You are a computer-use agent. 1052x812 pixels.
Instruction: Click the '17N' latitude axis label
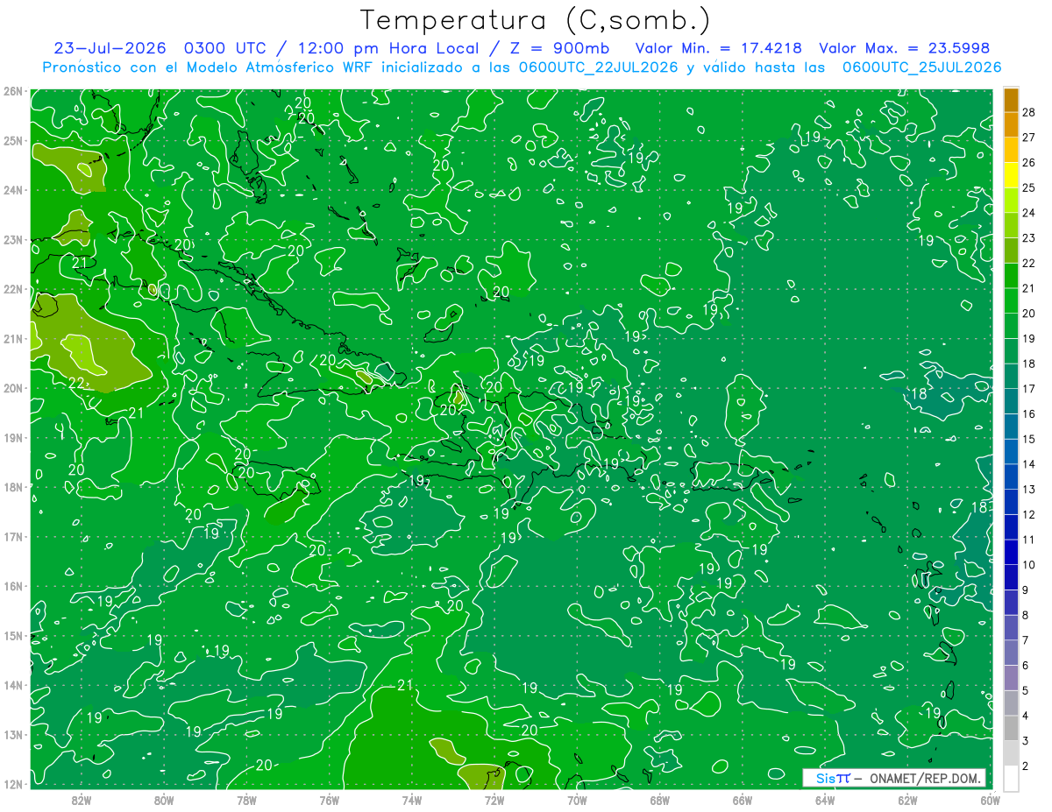point(12,536)
